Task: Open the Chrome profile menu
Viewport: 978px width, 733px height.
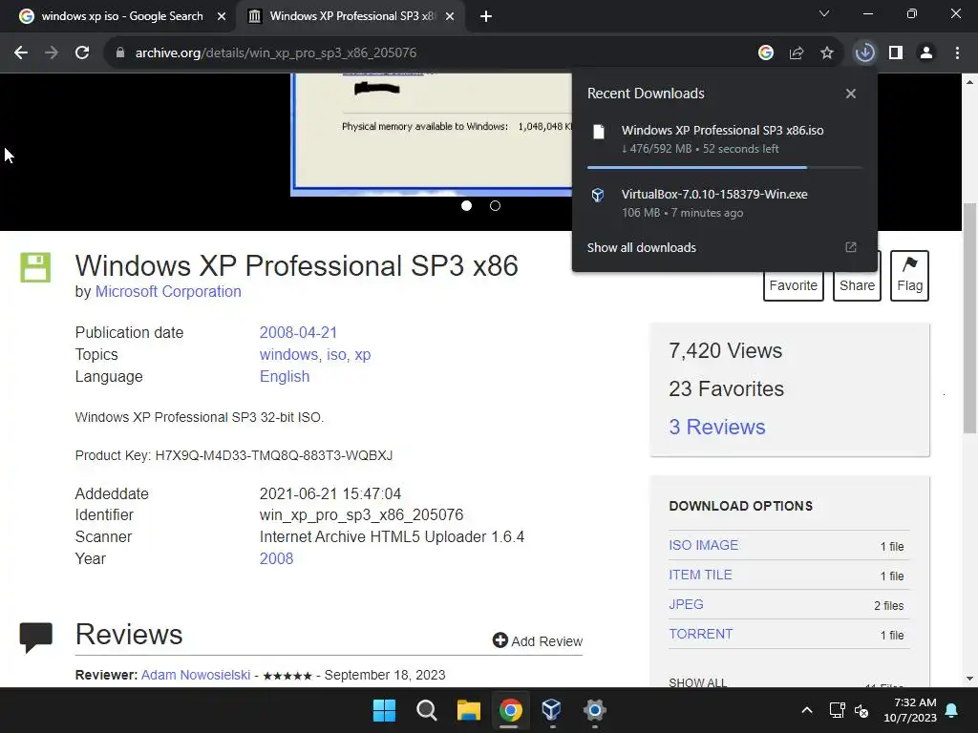Action: pos(926,53)
